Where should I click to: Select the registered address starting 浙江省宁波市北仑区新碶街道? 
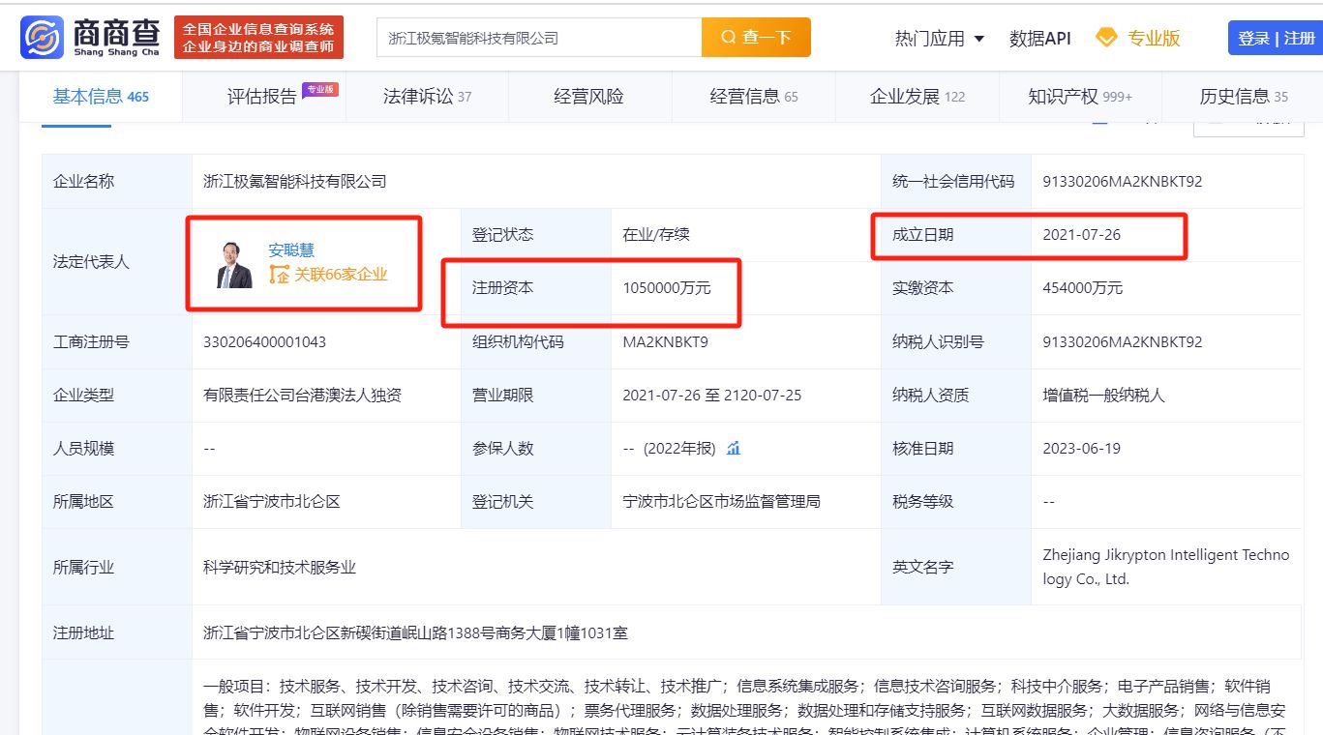pos(415,632)
